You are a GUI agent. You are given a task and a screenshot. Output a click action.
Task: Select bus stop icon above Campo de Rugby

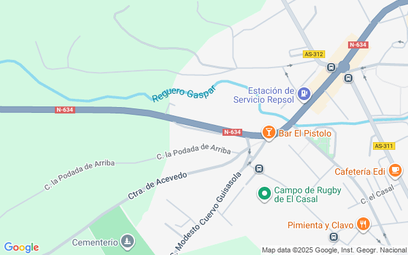[259, 168]
